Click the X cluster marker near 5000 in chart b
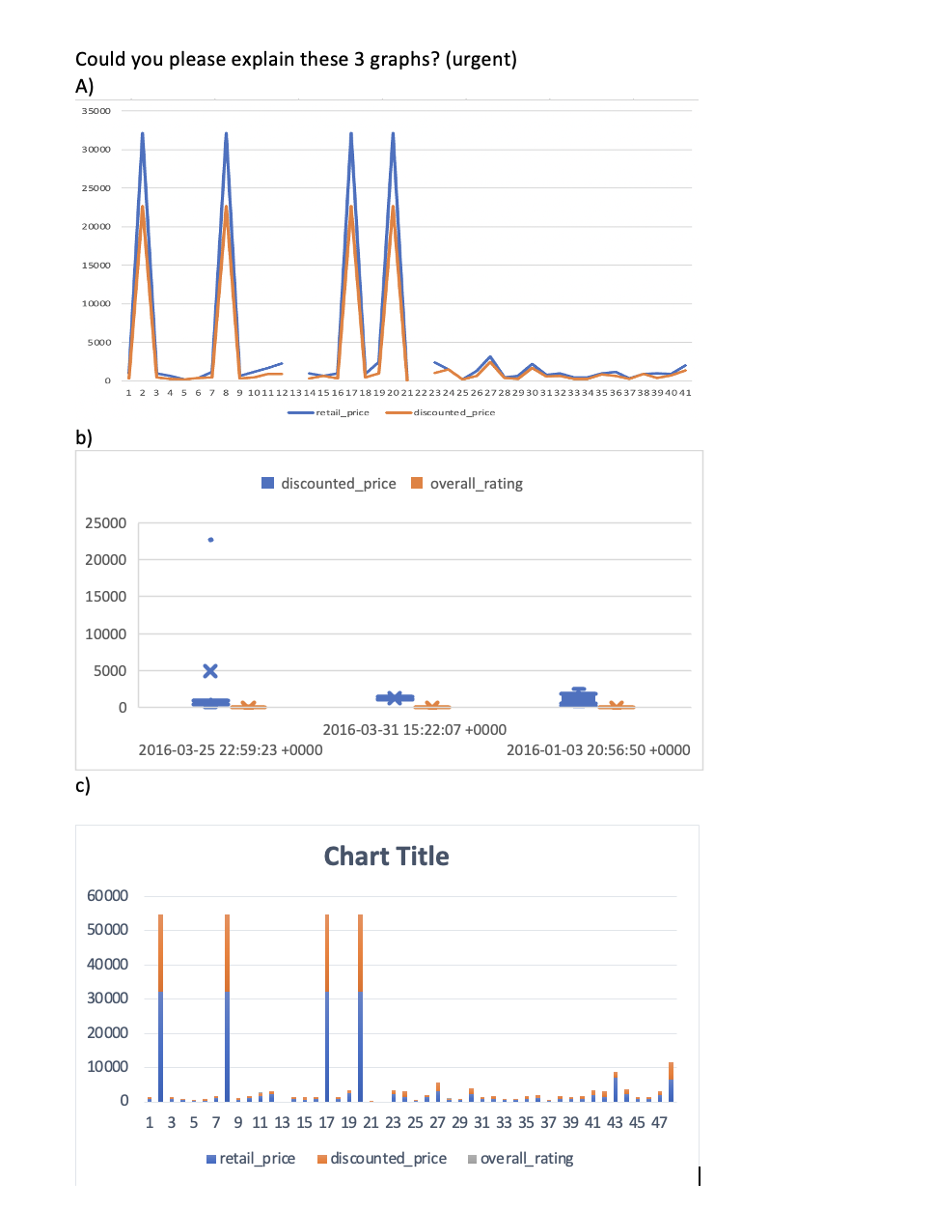The width and height of the screenshot is (934, 1209). 210,669
